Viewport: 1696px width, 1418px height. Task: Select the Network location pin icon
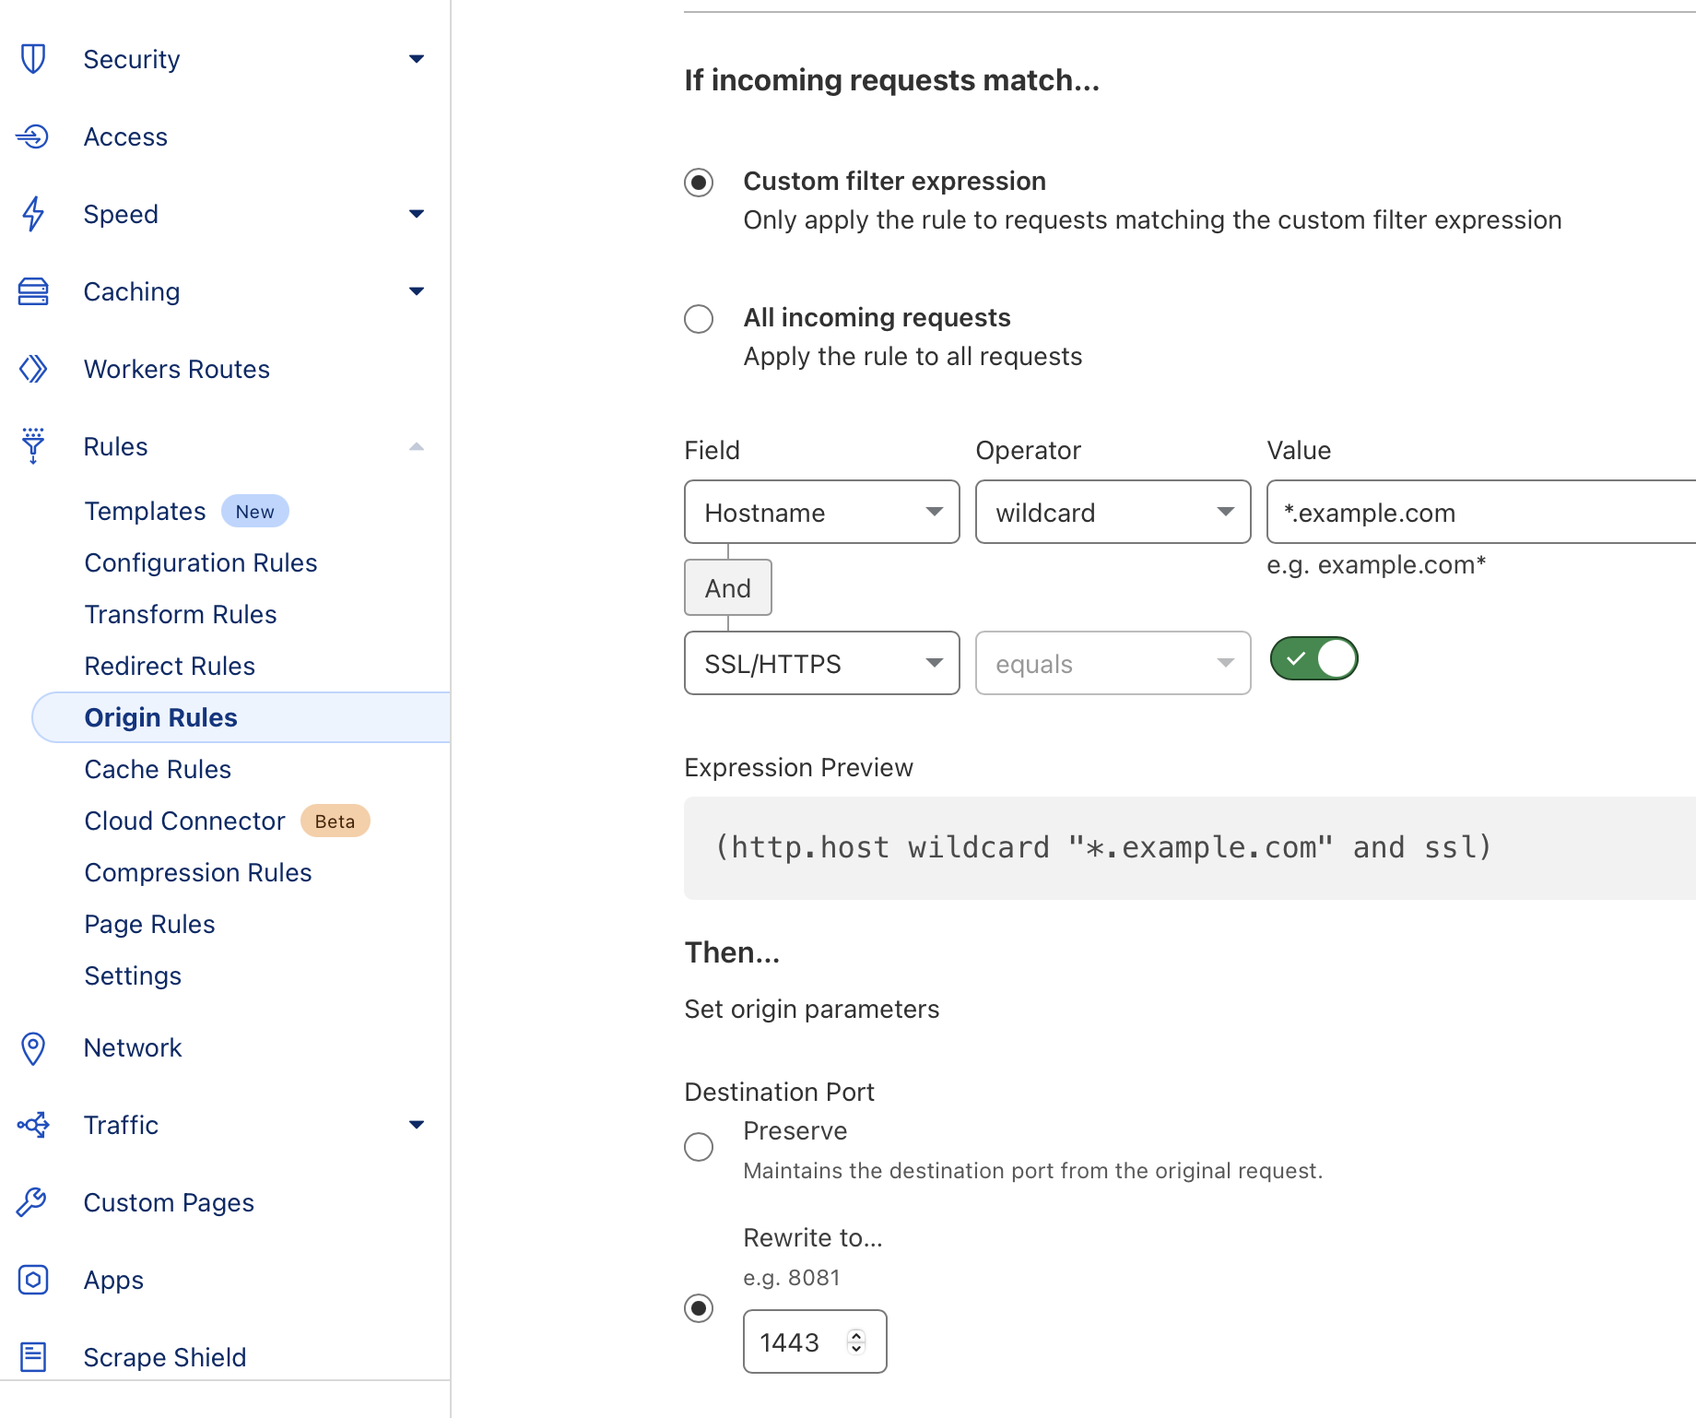[x=33, y=1047]
